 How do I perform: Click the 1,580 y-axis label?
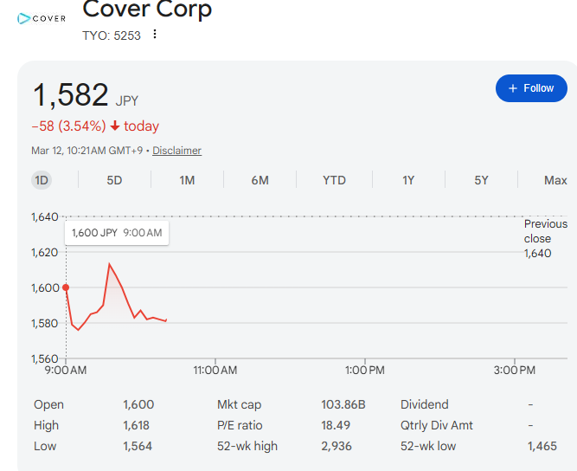point(44,323)
